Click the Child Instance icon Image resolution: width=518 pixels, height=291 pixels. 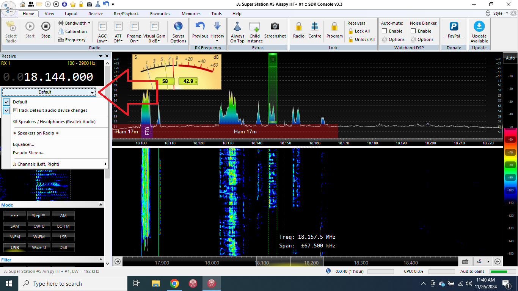click(254, 27)
